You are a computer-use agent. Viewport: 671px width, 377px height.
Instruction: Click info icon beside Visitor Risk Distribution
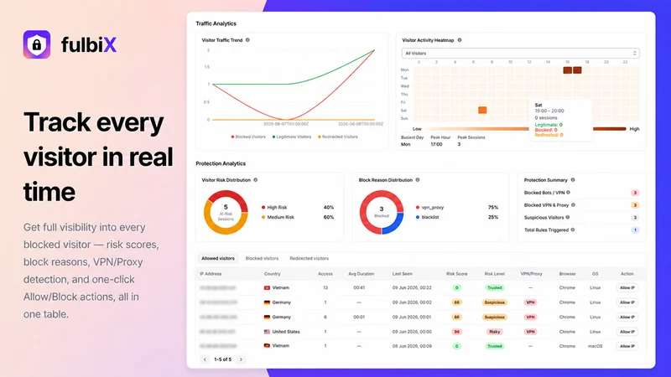[x=256, y=180]
